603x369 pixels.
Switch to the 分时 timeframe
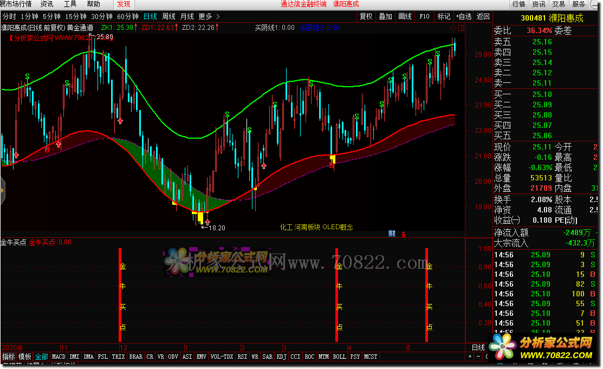click(9, 17)
